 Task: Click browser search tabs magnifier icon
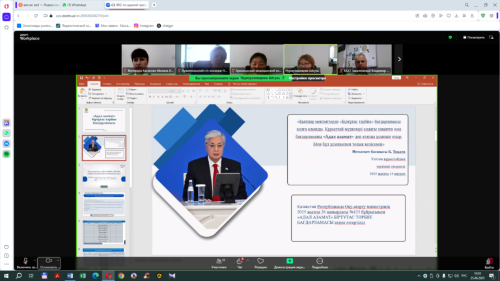[x=467, y=5]
